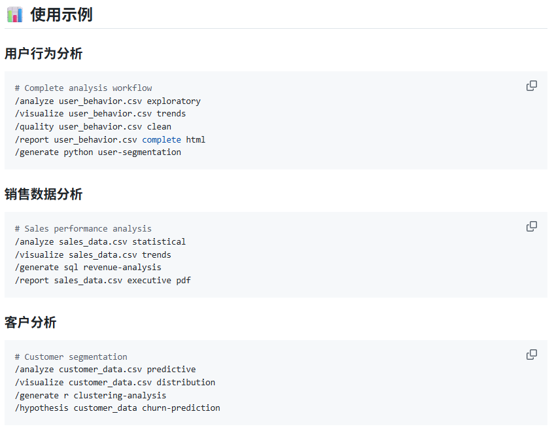
Task: Click the 用户行为分析 heading
Action: click(44, 54)
